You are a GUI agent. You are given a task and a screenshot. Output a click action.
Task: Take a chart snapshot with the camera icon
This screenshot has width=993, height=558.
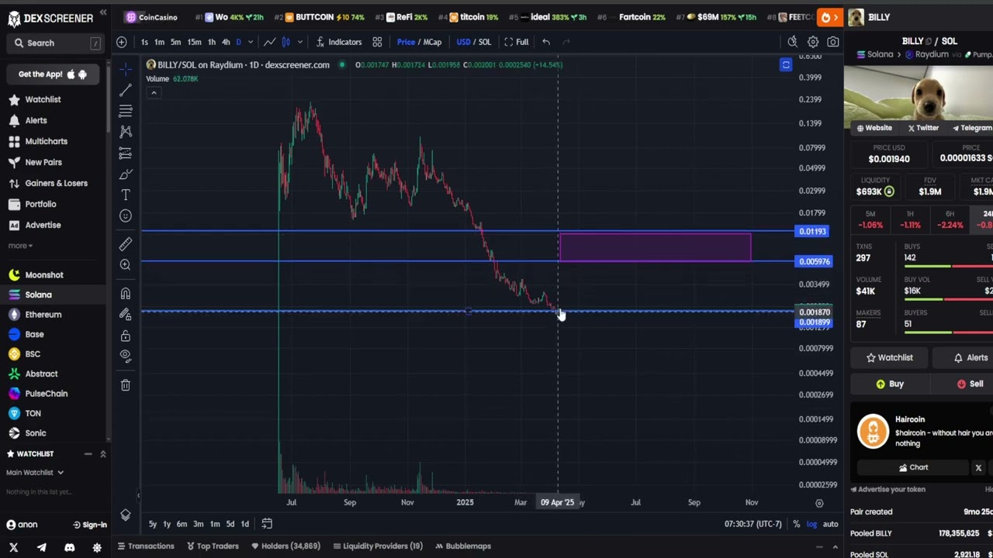tap(833, 42)
